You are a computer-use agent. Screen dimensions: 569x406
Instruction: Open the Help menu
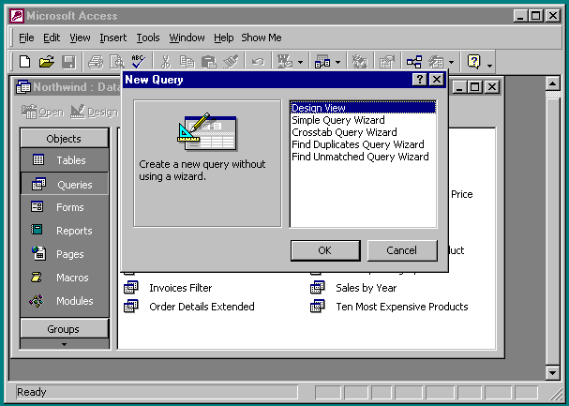pyautogui.click(x=223, y=38)
